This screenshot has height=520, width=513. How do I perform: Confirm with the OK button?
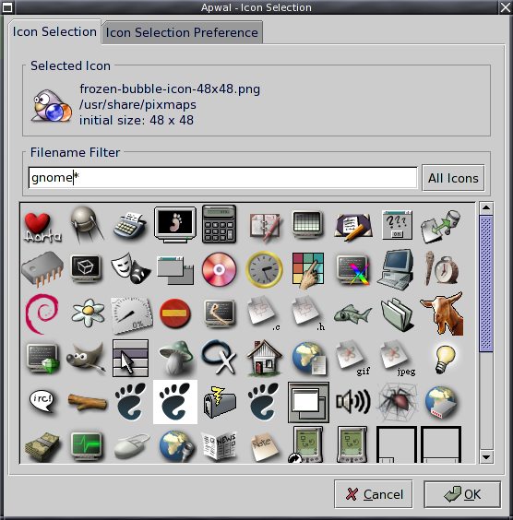(x=462, y=494)
